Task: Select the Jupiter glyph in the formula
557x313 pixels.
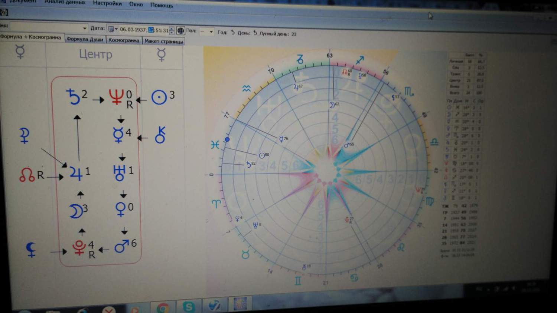Action: [x=76, y=173]
